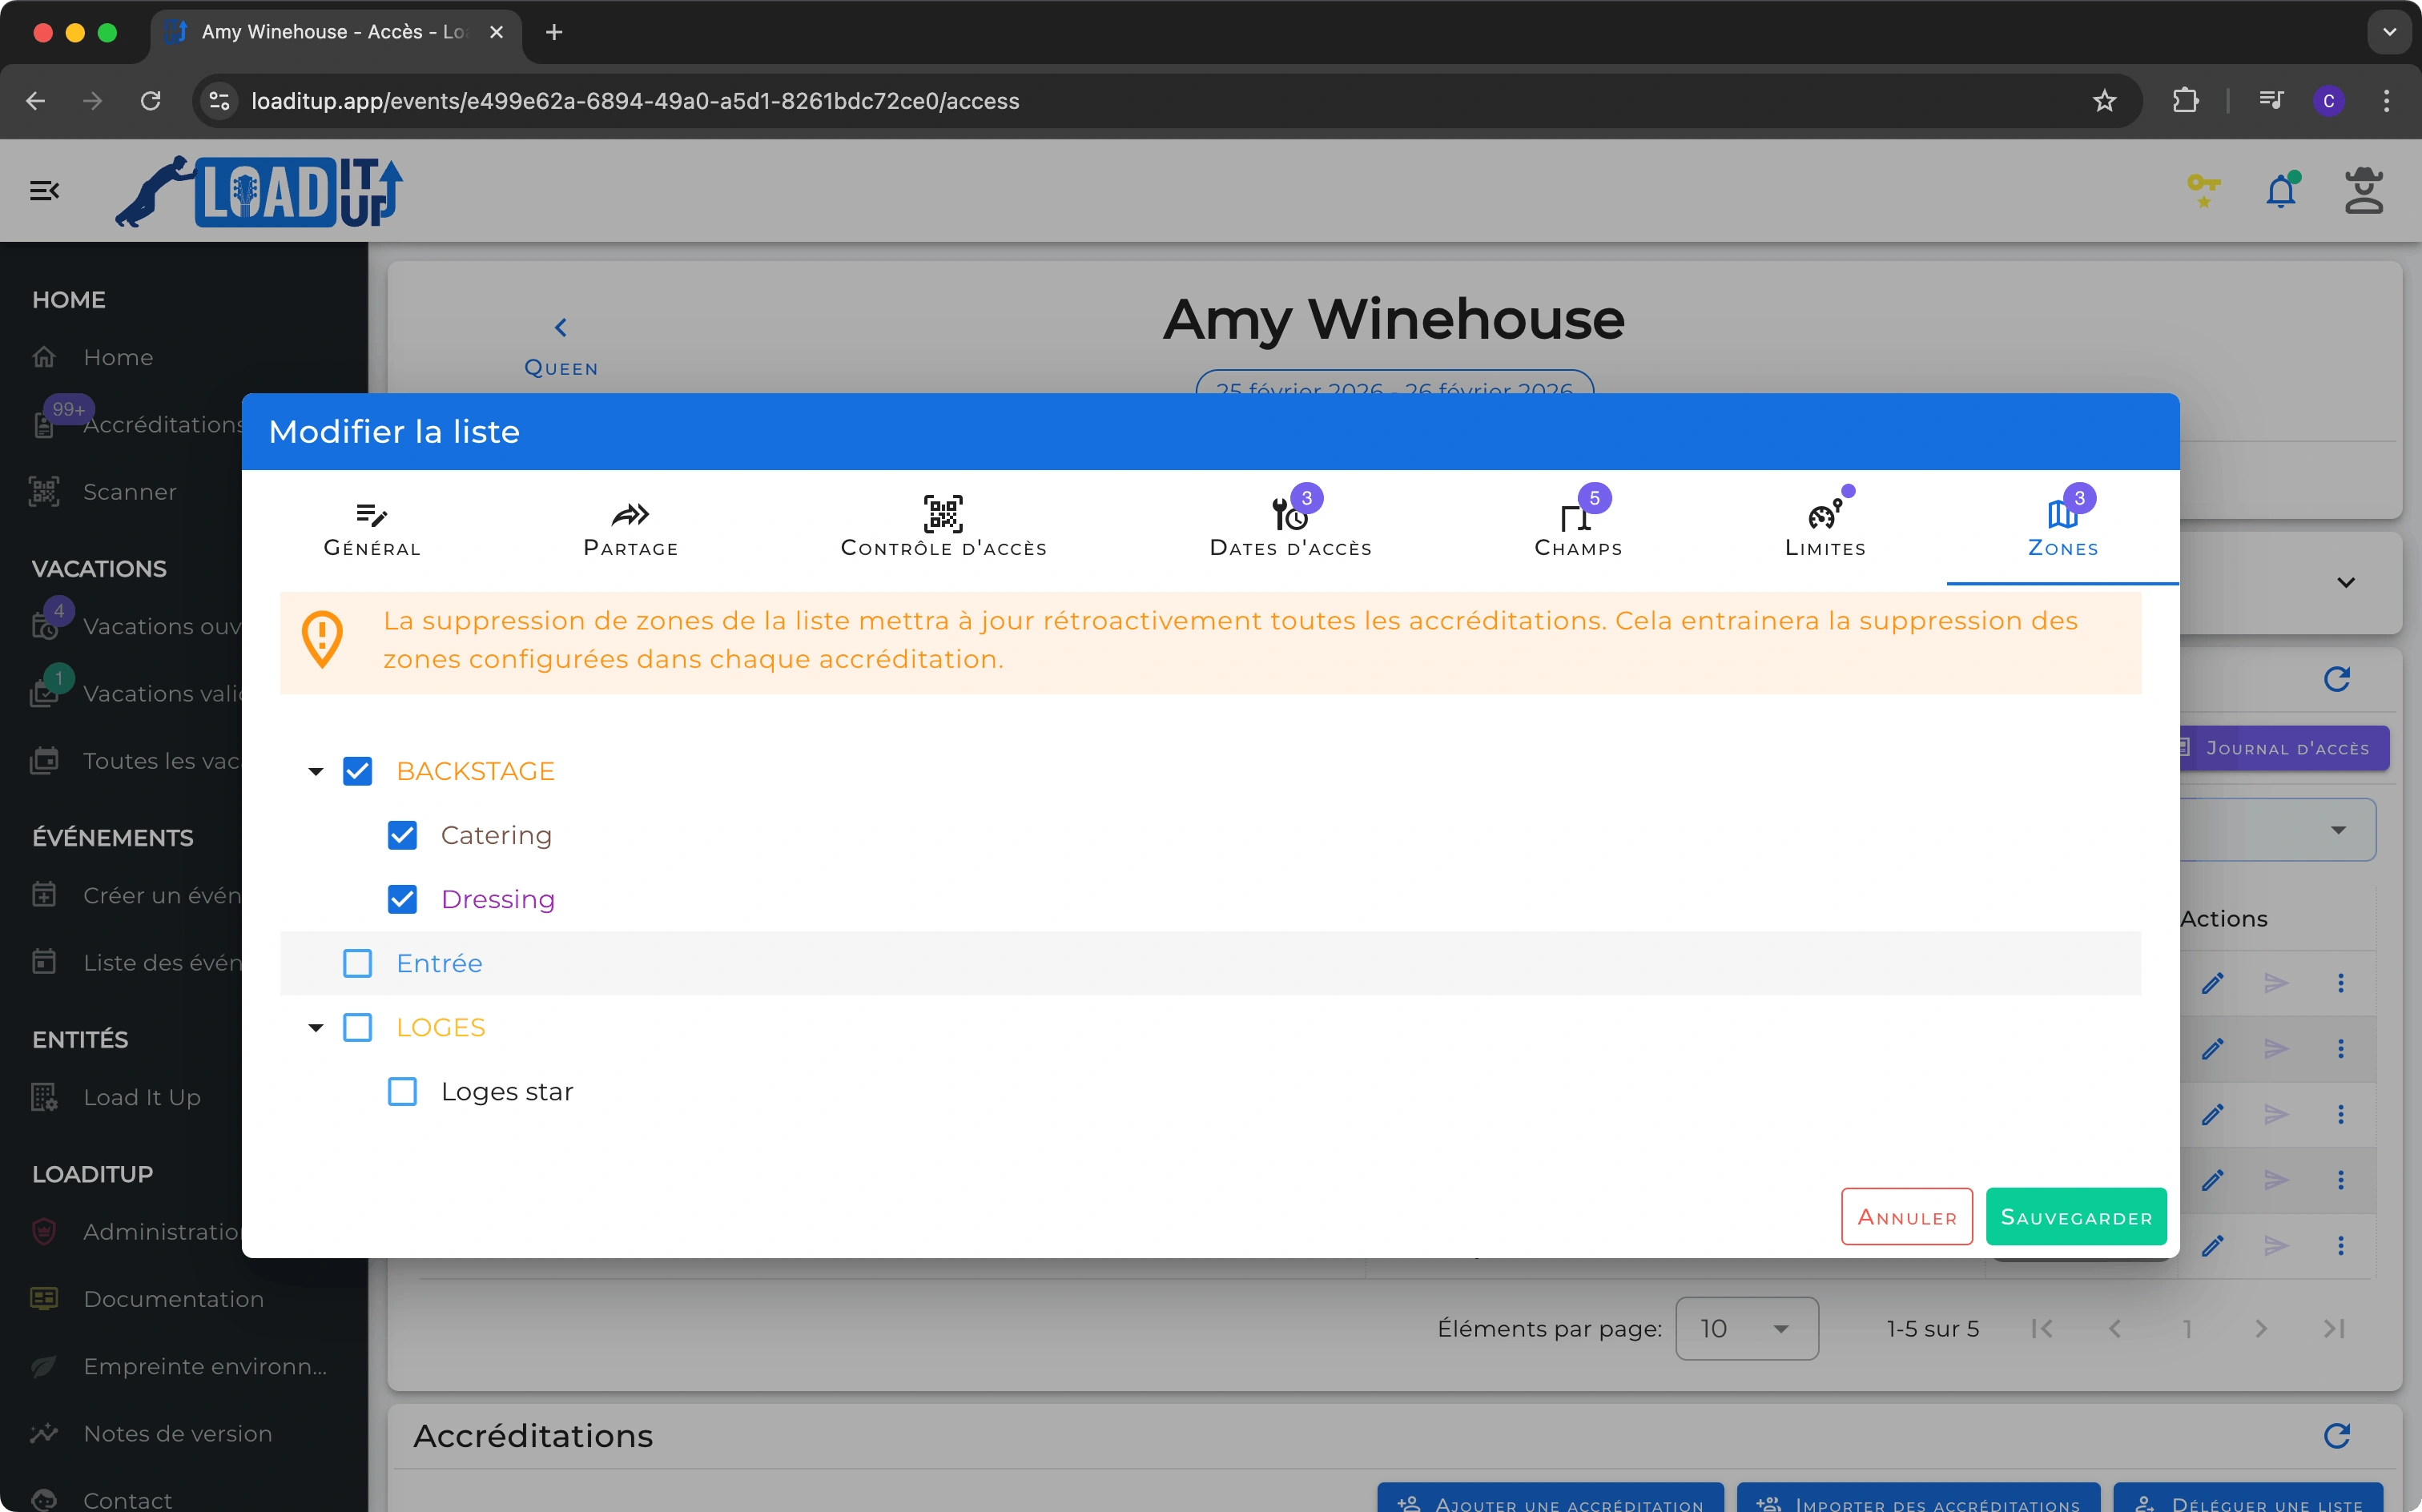Collapse the LOGES zone group
The image size is (2422, 1512).
(x=316, y=1027)
